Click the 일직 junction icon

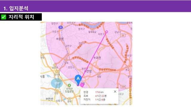pos(66,60)
